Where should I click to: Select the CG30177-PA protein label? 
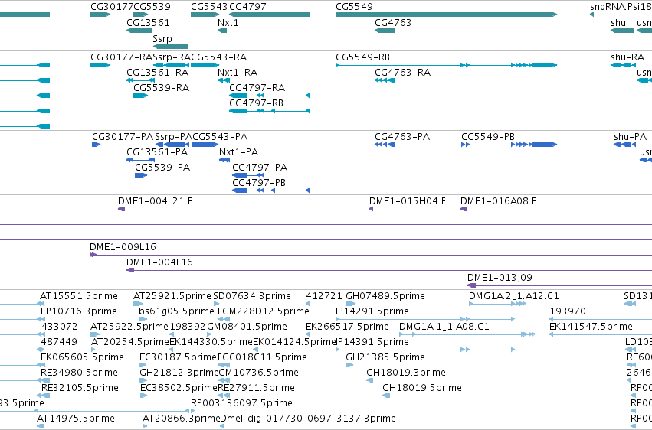point(123,136)
